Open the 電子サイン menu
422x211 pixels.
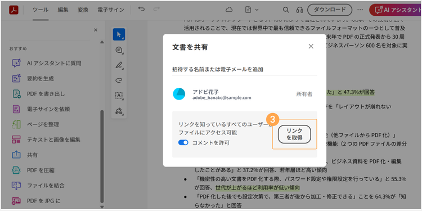[x=111, y=10]
